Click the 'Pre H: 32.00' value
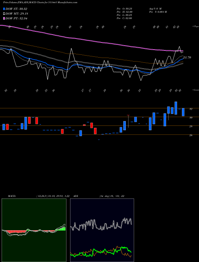The image size is (199, 262). click(125, 12)
